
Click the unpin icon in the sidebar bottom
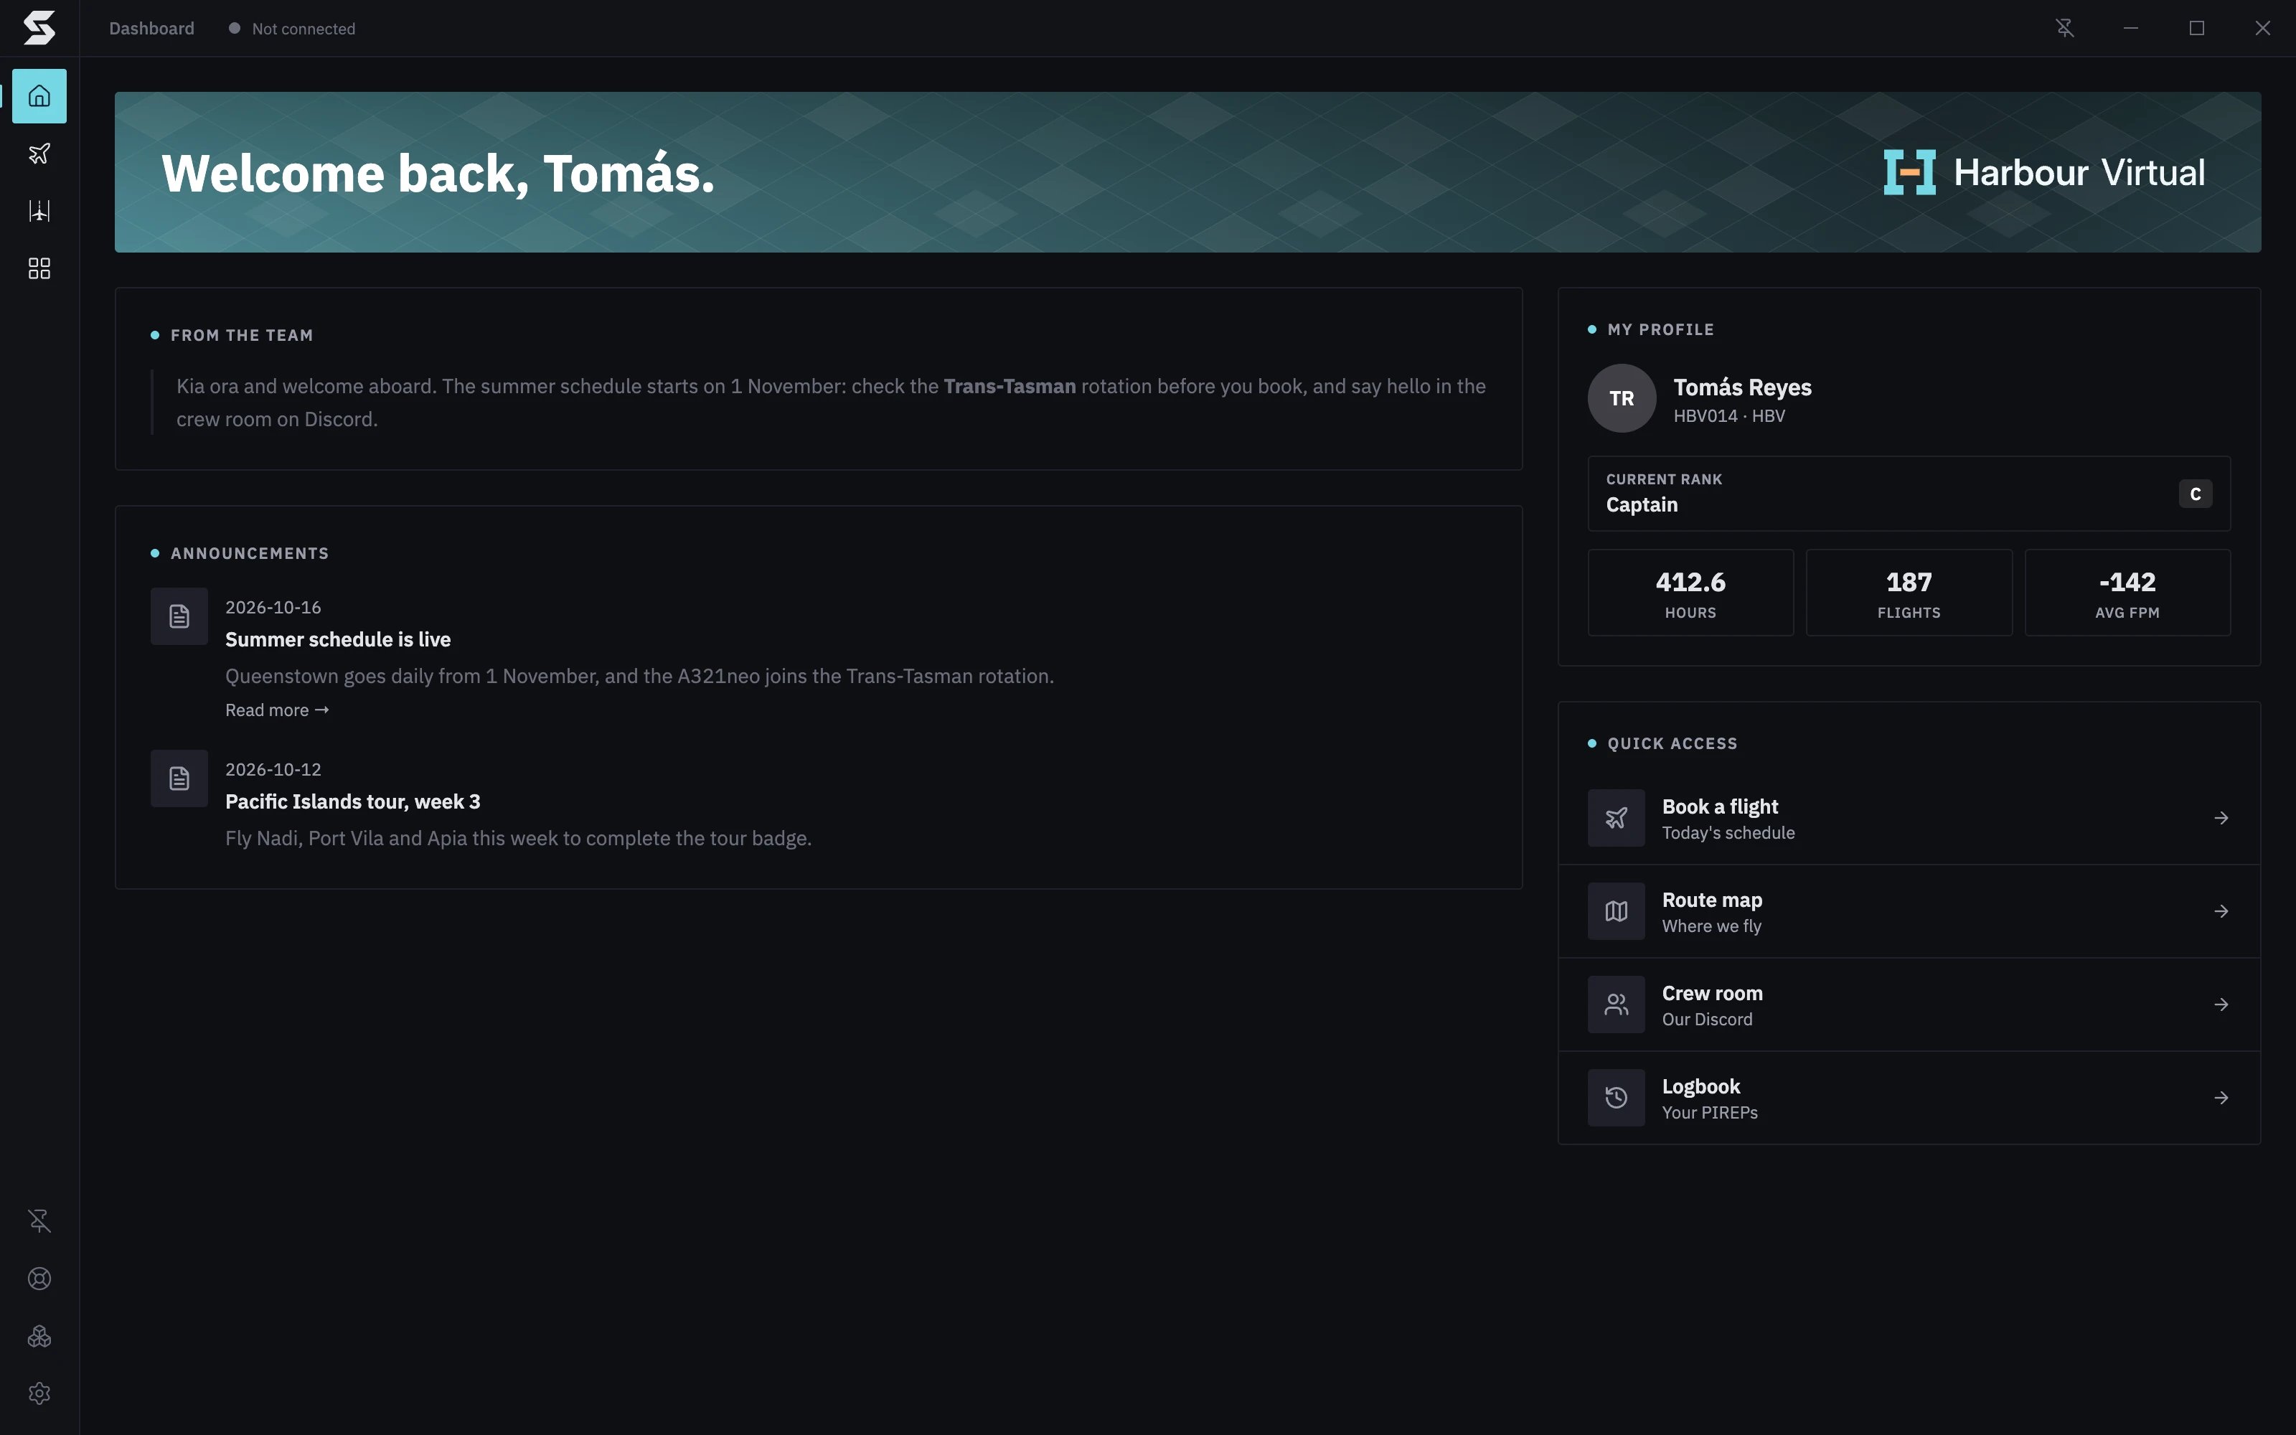pos(39,1220)
